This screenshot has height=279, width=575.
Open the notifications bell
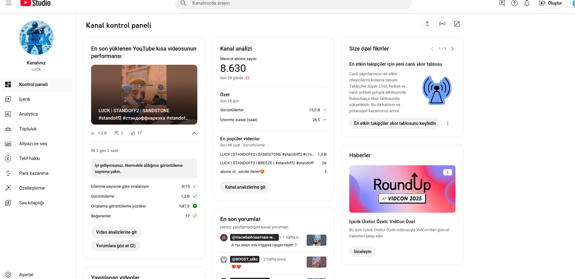(x=527, y=3)
